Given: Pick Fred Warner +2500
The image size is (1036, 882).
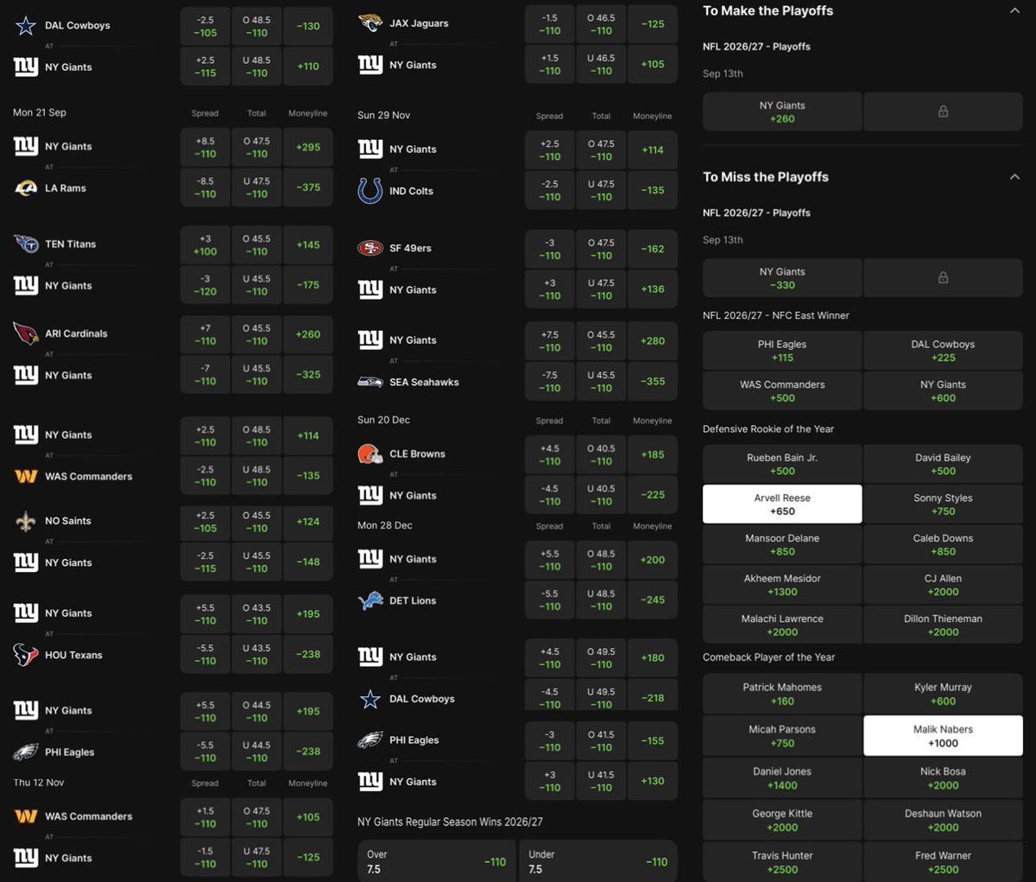Looking at the screenshot, I should point(943,862).
